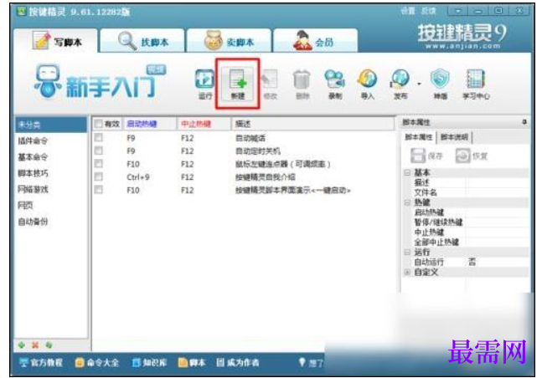The height and width of the screenshot is (378, 542).
Task: Check the box for 按键精灵脚本界面演示 script
Action: pos(99,190)
